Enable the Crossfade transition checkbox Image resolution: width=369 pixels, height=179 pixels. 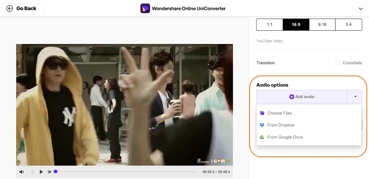click(x=338, y=63)
